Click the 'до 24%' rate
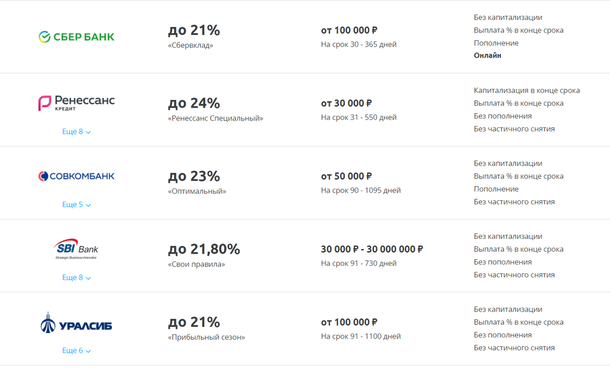 [194, 103]
